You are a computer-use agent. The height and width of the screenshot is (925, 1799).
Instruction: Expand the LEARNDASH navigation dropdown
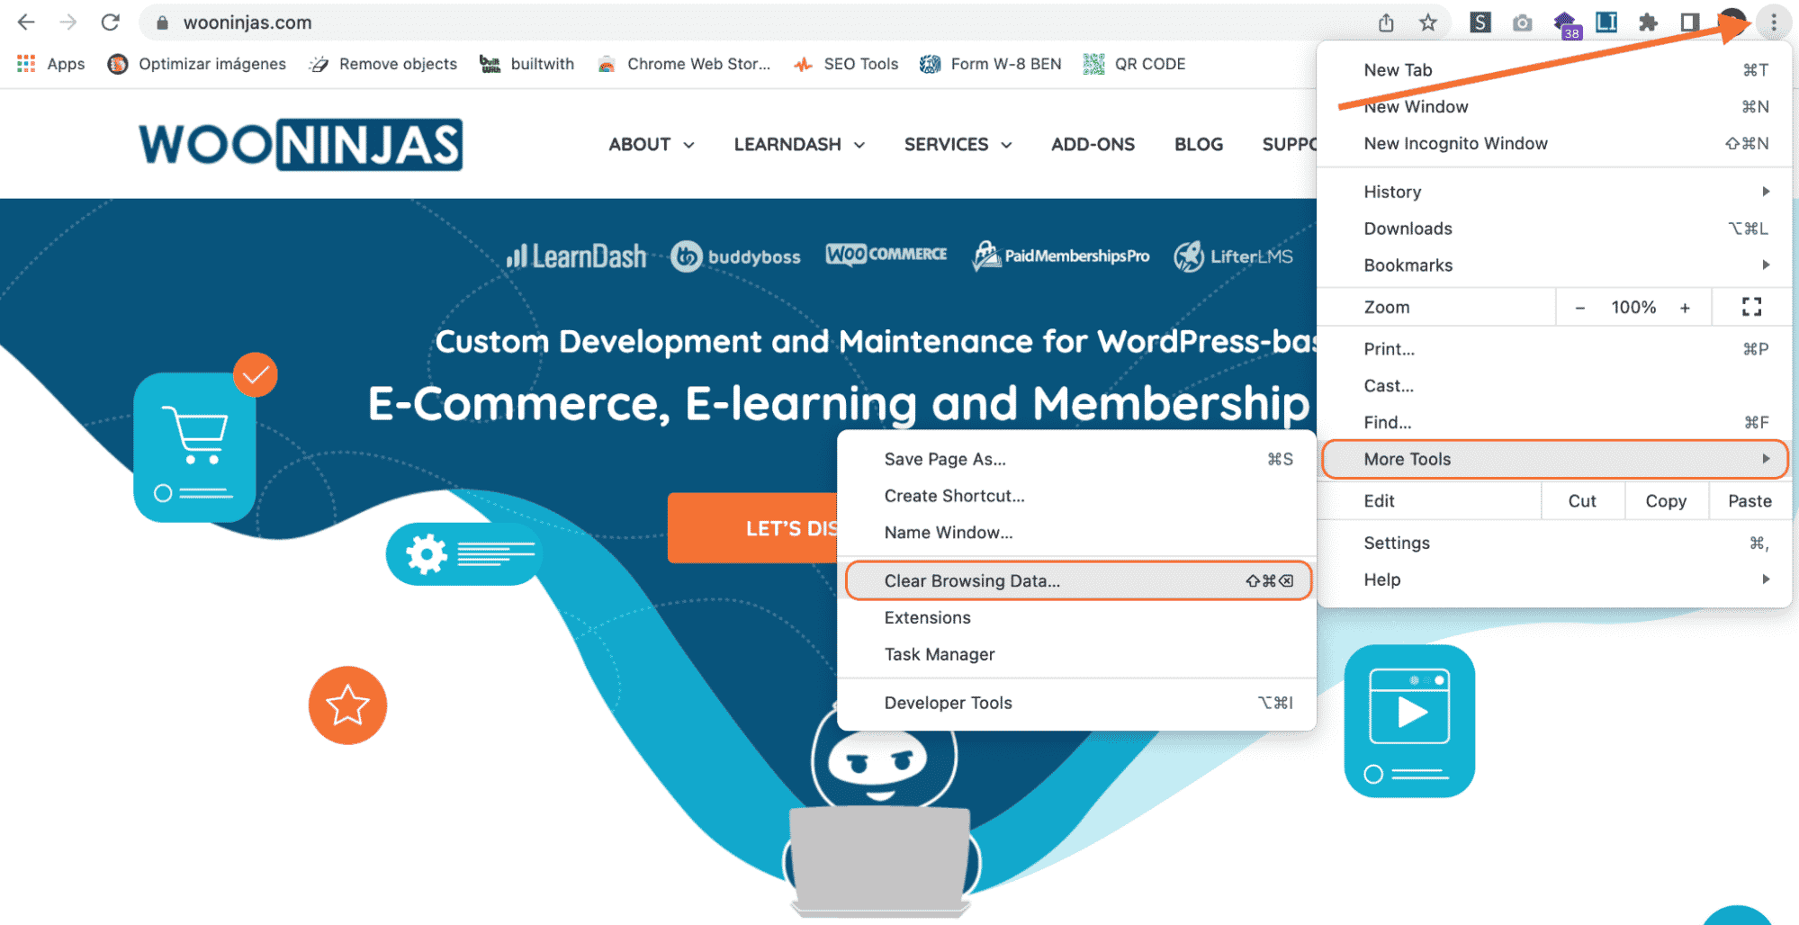[799, 144]
